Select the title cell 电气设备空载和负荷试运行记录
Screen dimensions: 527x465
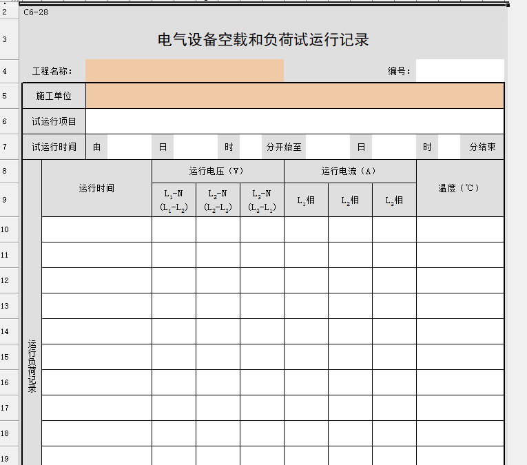[263, 40]
